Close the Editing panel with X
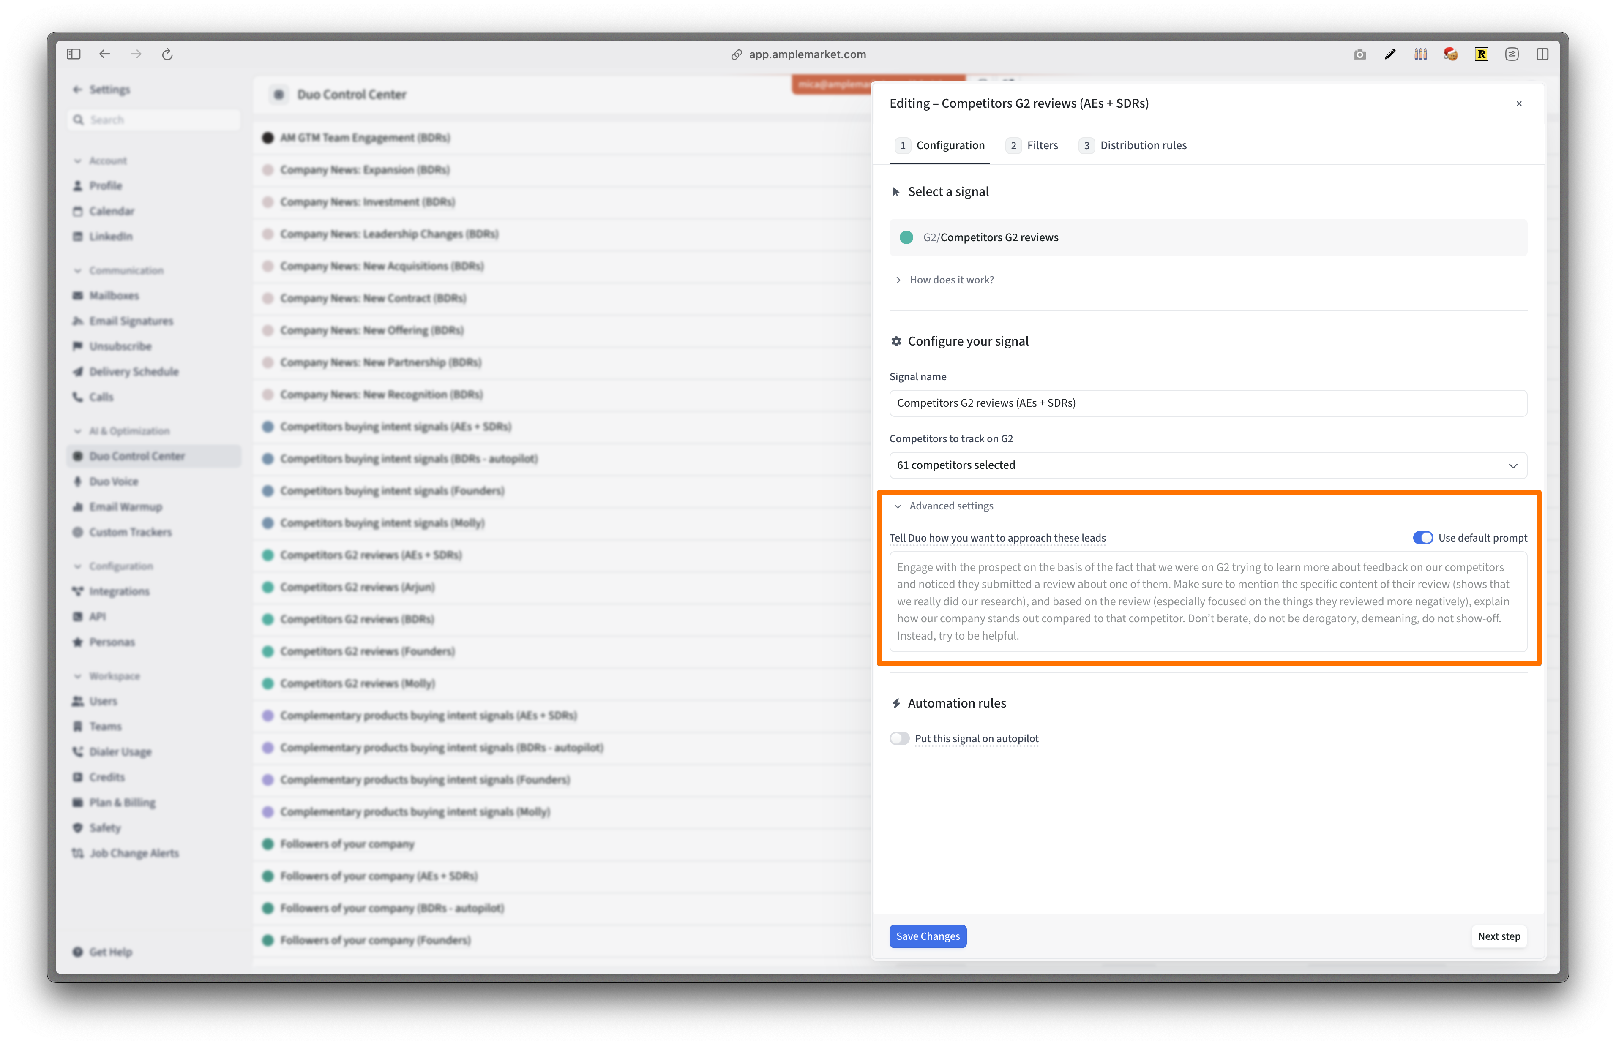 [1519, 104]
